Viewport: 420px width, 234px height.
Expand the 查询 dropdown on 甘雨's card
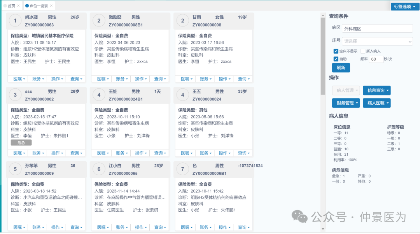click(x=243, y=79)
